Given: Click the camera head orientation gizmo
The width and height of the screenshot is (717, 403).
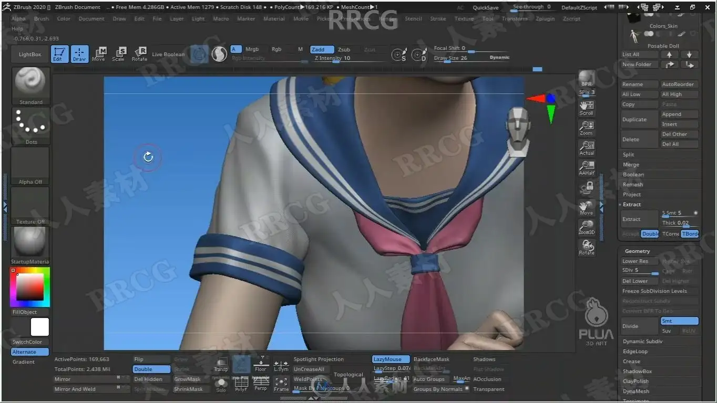Looking at the screenshot, I should coord(518,132).
